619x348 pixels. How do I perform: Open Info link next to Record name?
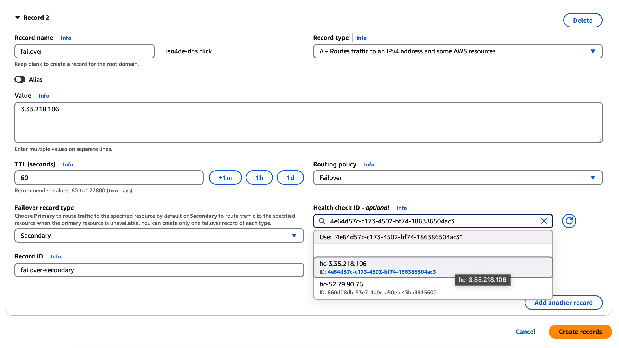tap(66, 38)
